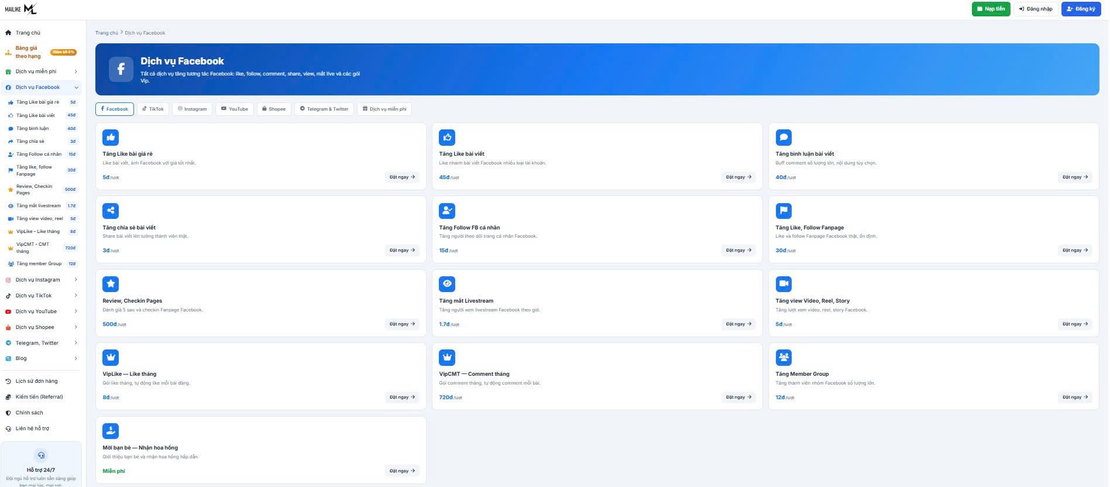This screenshot has width=1110, height=487.
Task: Click Đặt ngay on Review, Checkin Pages card
Action: (403, 324)
